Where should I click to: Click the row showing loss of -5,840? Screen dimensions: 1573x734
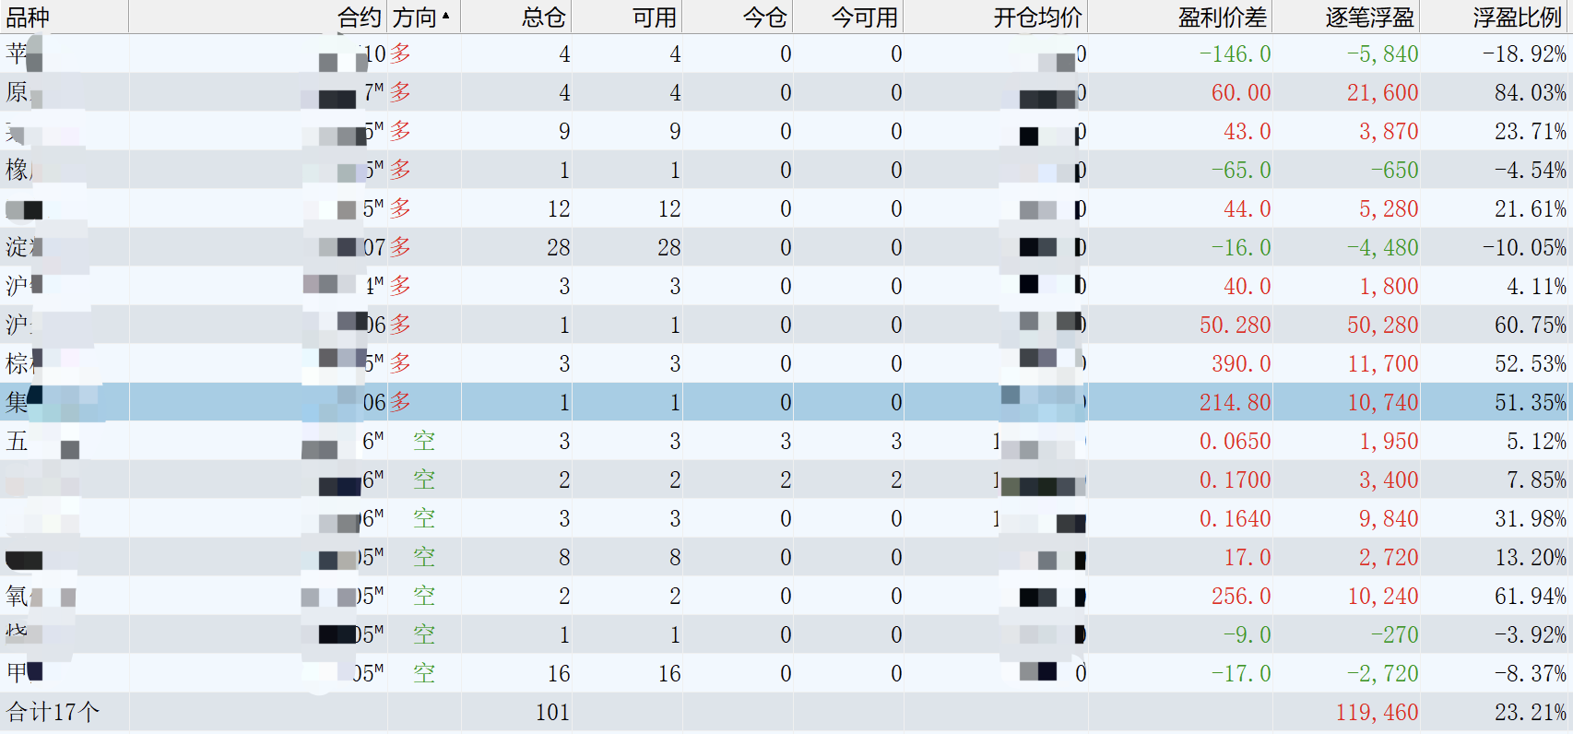[1381, 54]
